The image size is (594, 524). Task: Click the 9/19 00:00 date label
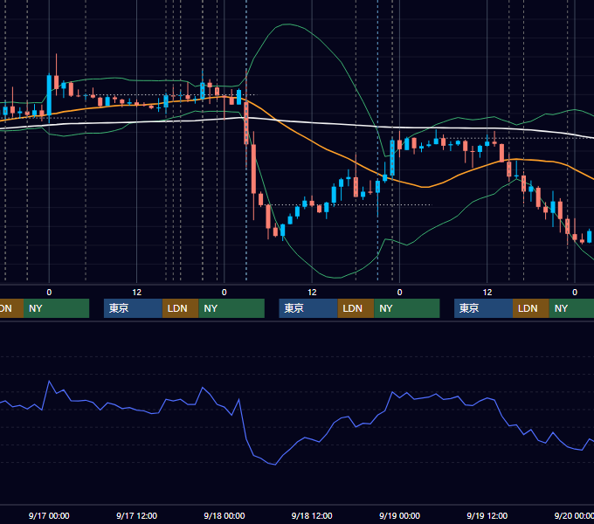click(x=399, y=515)
